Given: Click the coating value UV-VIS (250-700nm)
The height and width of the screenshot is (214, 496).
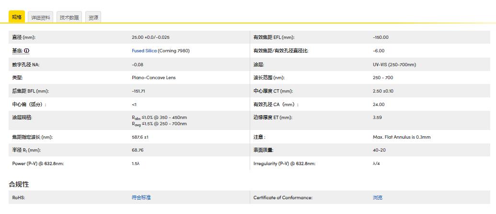Looking at the screenshot, I should coord(394,65).
